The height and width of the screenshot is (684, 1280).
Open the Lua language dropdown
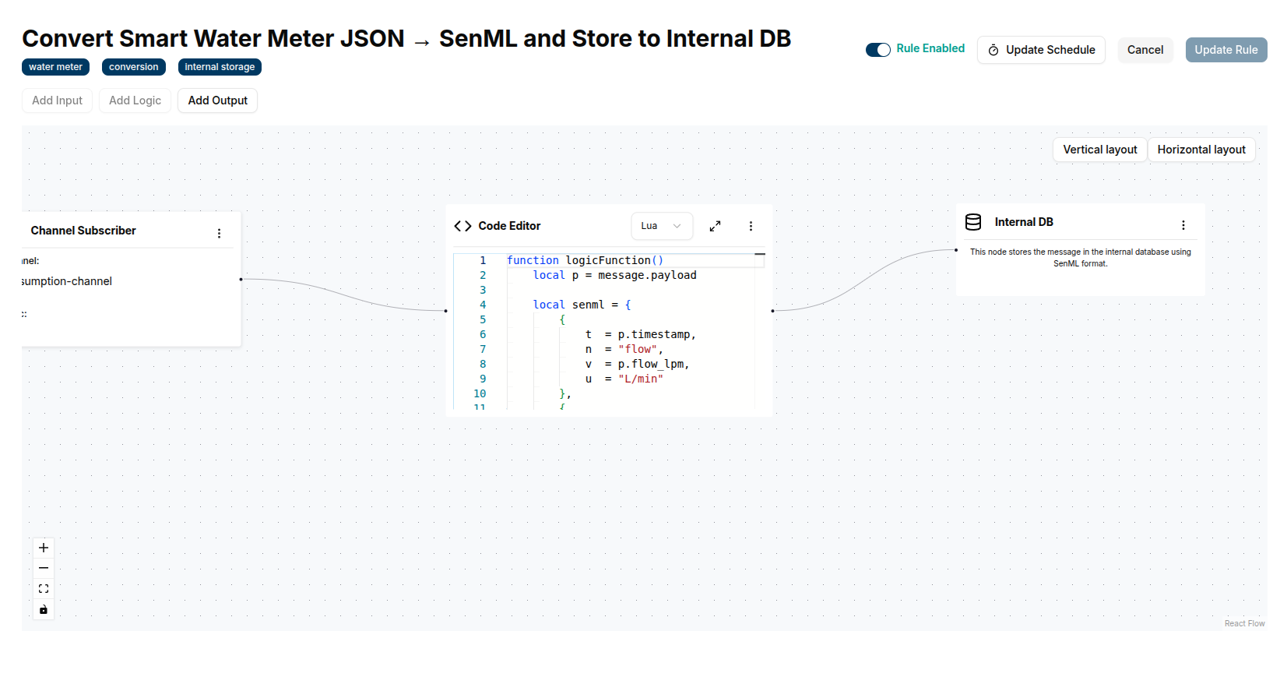coord(661,226)
